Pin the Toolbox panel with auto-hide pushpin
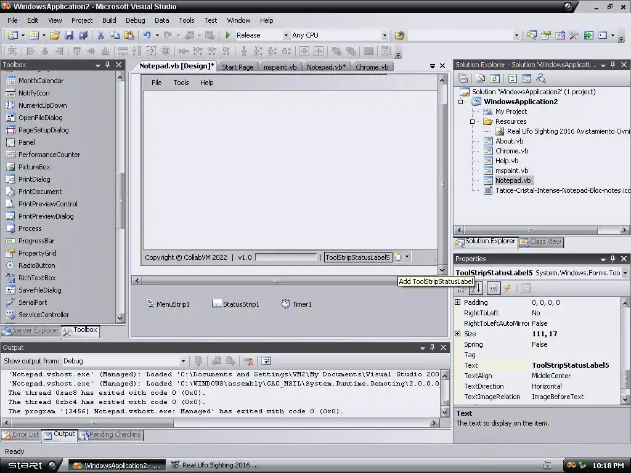 point(107,65)
